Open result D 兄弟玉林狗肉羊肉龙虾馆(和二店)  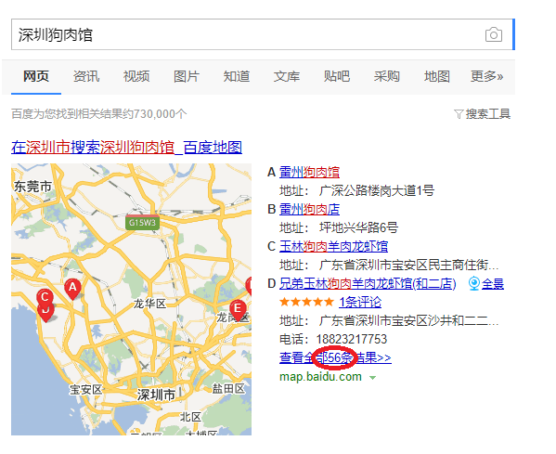(368, 284)
